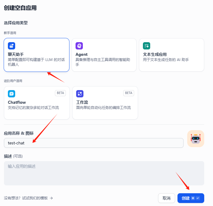Click the 应用名称 & 图标 label

pos(19,133)
